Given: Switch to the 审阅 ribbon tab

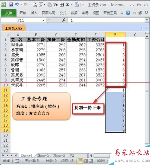Looking at the screenshot, I should (85, 13).
